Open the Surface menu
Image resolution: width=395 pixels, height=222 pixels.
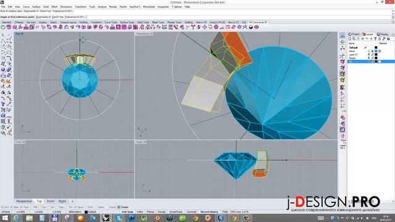click(x=36, y=7)
